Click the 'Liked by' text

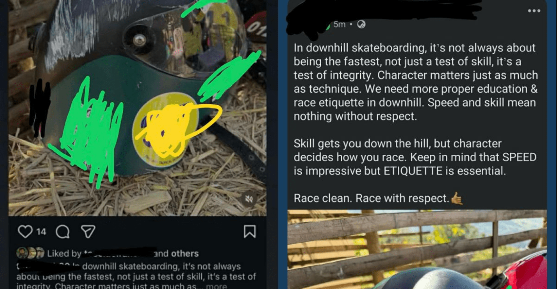click(64, 254)
